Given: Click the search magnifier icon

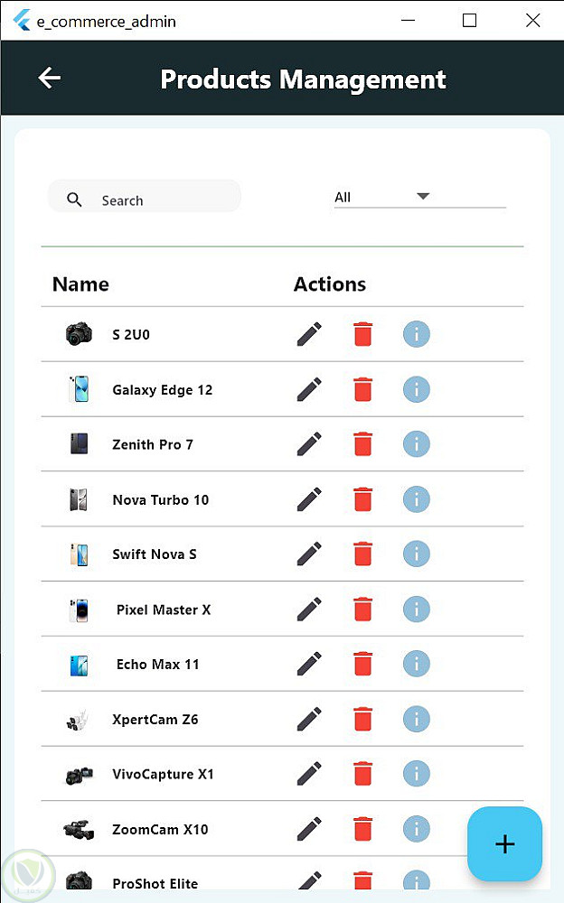Looking at the screenshot, I should point(75,200).
